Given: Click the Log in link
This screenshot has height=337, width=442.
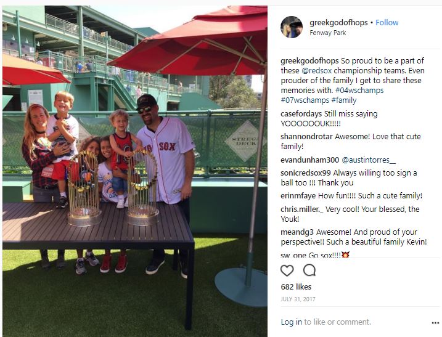Looking at the screenshot, I should click(291, 322).
